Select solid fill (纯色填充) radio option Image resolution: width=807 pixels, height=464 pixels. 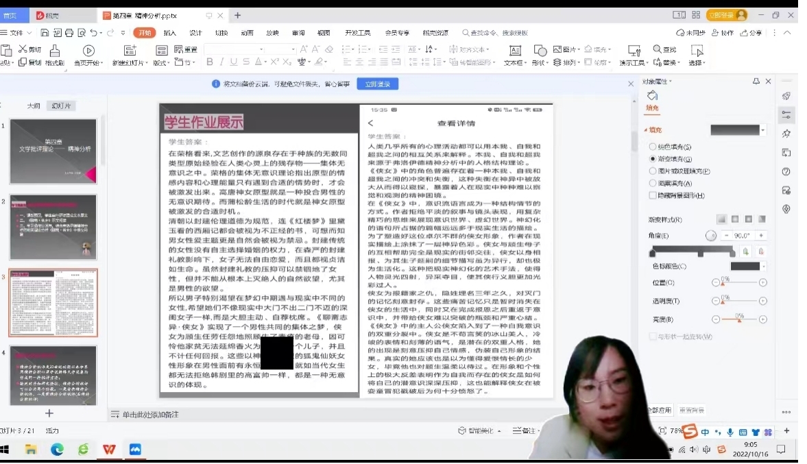(653, 147)
